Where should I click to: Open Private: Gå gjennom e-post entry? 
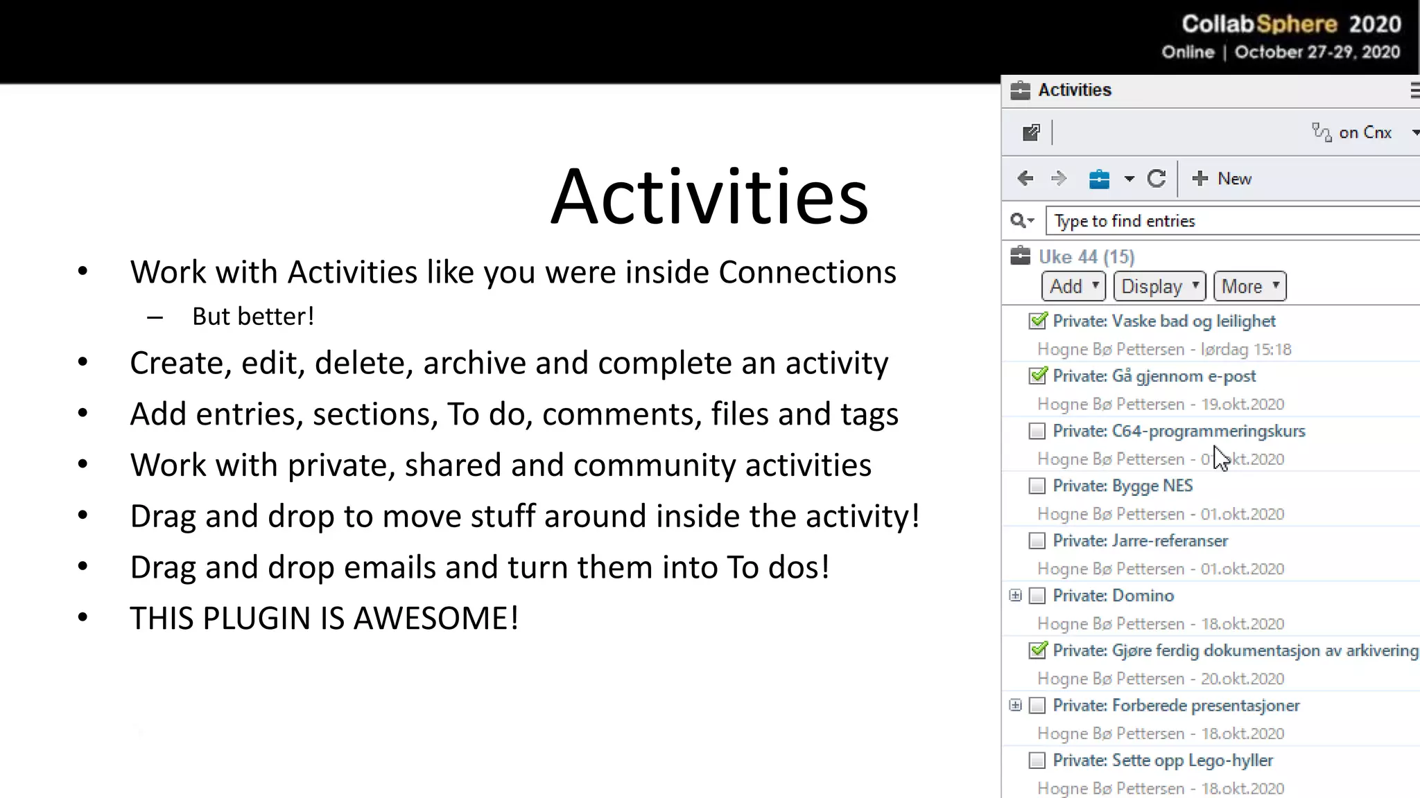tap(1154, 376)
